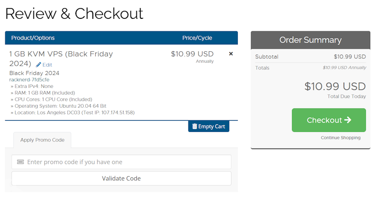Open the Edit link for the VPS
The width and height of the screenshot is (377, 200).
pos(44,65)
